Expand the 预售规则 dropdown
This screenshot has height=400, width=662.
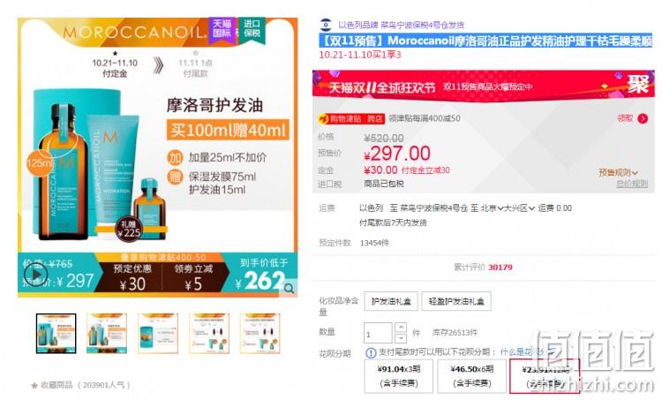click(x=618, y=172)
